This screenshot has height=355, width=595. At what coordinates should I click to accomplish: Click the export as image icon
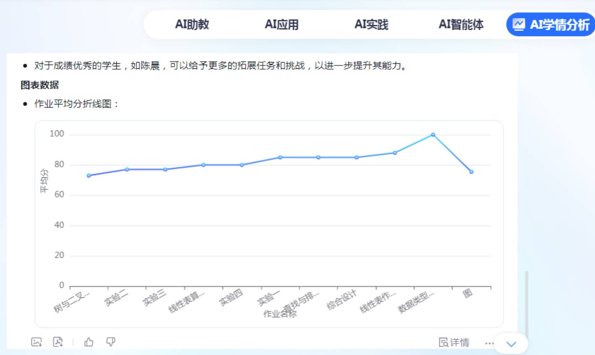[x=37, y=342]
